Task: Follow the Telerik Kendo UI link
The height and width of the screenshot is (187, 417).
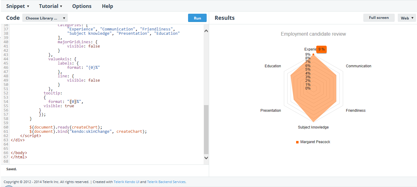Action: (126, 182)
